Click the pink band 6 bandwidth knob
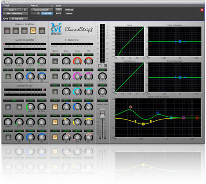Screen dimensions: 206x184 pos(88,137)
